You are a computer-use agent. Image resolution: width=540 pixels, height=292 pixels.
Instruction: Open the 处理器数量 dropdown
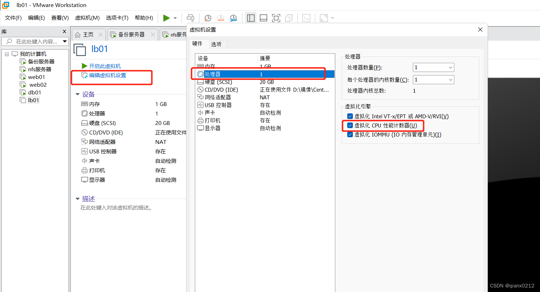tap(433, 67)
